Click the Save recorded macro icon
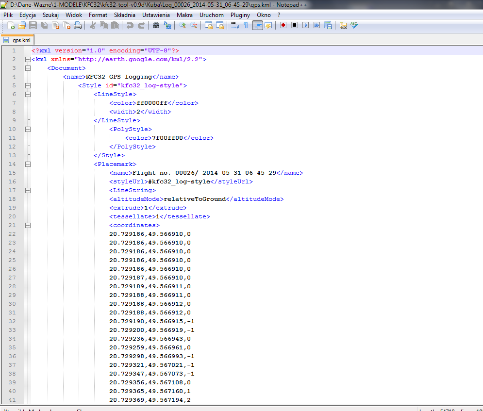Viewport: 483px width, 411px height. [328, 25]
